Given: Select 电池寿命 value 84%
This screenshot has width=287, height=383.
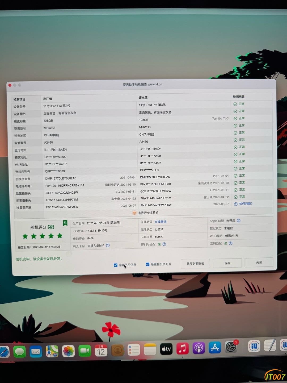Looking at the screenshot, I should 90,238.
